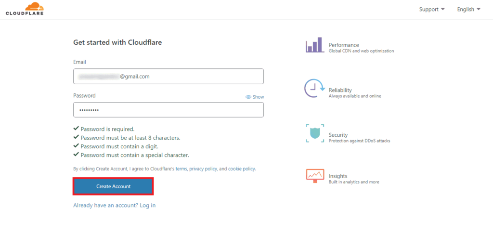This screenshot has height=235, width=493.
Task: Click the Performance bar chart icon
Action: pyautogui.click(x=315, y=45)
